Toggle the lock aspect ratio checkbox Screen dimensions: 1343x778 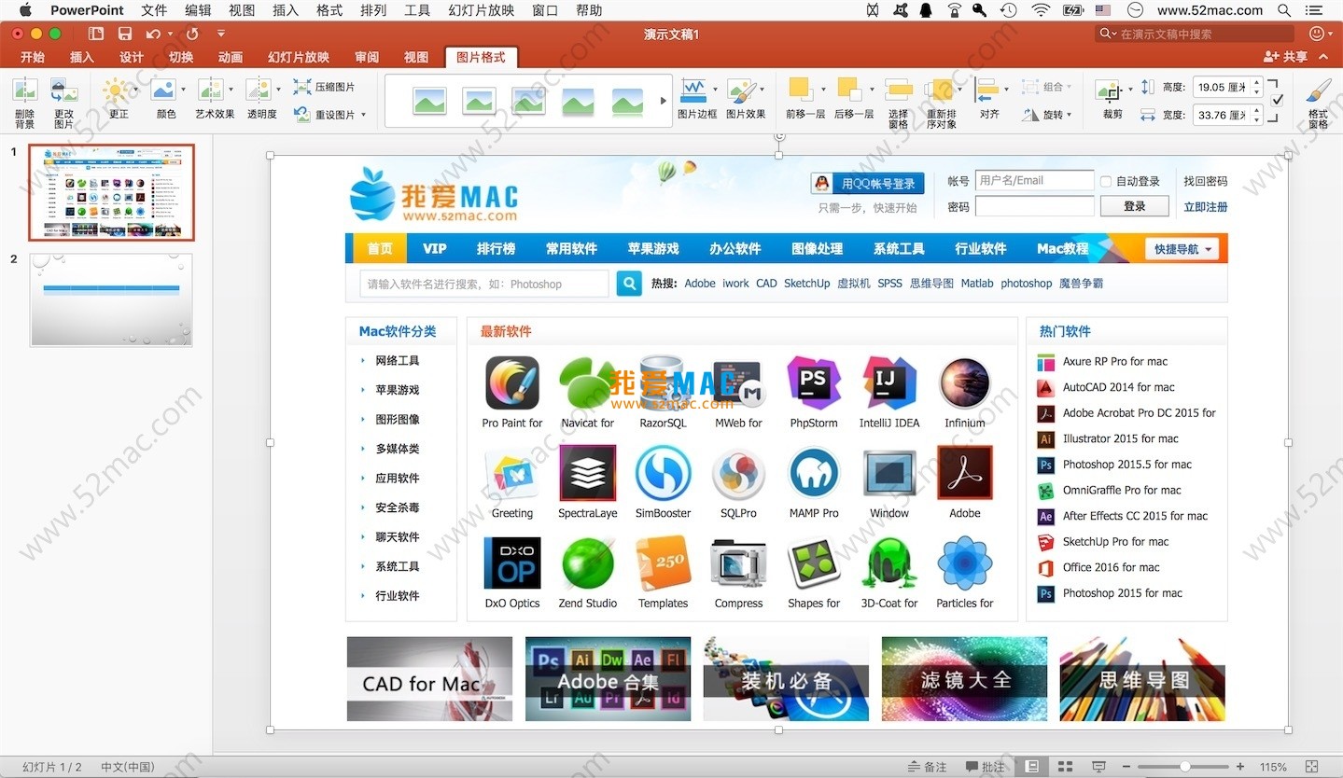(x=1277, y=100)
